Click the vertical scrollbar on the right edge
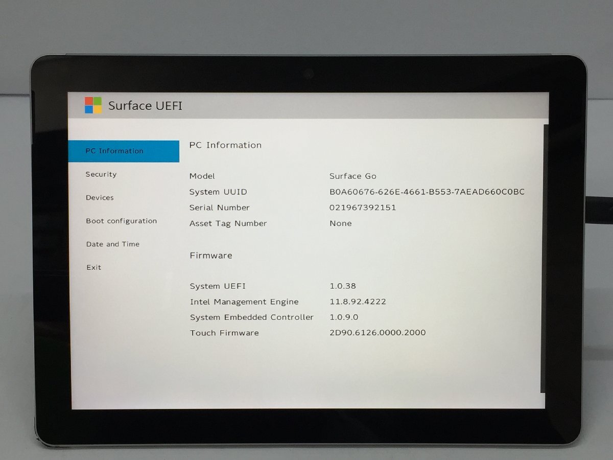The width and height of the screenshot is (613, 460). 545,258
